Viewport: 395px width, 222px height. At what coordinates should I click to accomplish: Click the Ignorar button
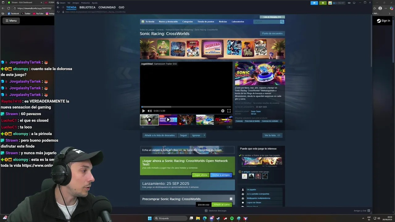coord(196,135)
